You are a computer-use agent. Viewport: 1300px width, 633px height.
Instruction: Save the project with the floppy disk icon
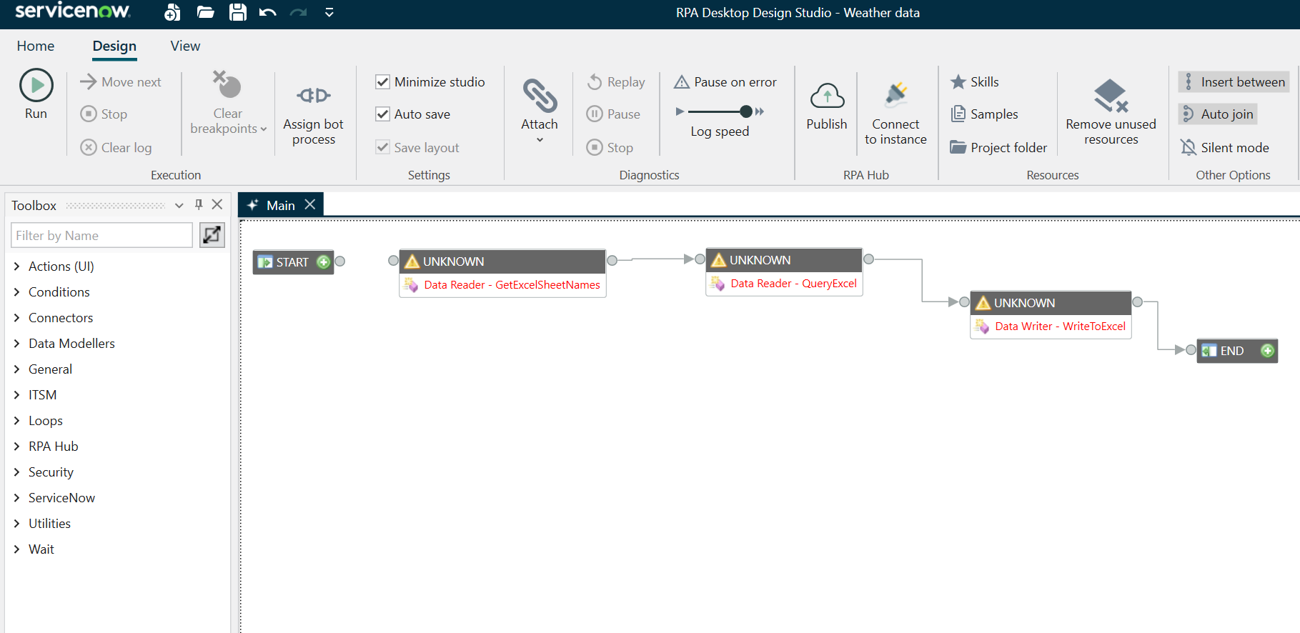pyautogui.click(x=238, y=12)
